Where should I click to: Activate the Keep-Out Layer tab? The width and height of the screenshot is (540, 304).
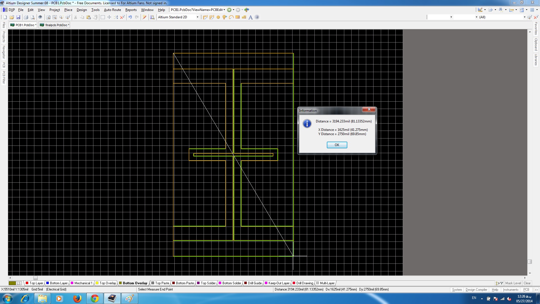pyautogui.click(x=278, y=283)
